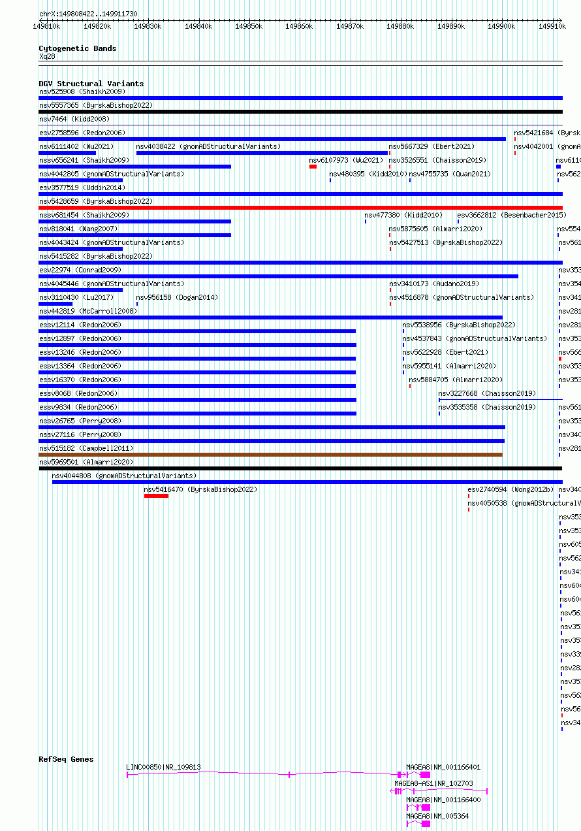Select variant label esv2758596 (Redon2006)
The image size is (581, 831).
[82, 133]
